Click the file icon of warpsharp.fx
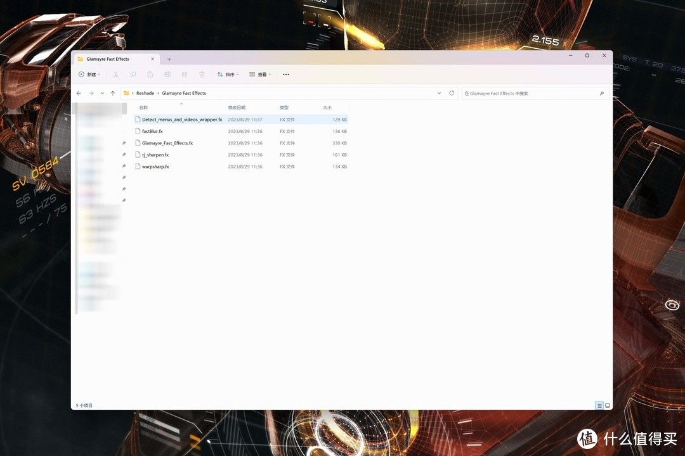The width and height of the screenshot is (685, 456). tap(138, 167)
